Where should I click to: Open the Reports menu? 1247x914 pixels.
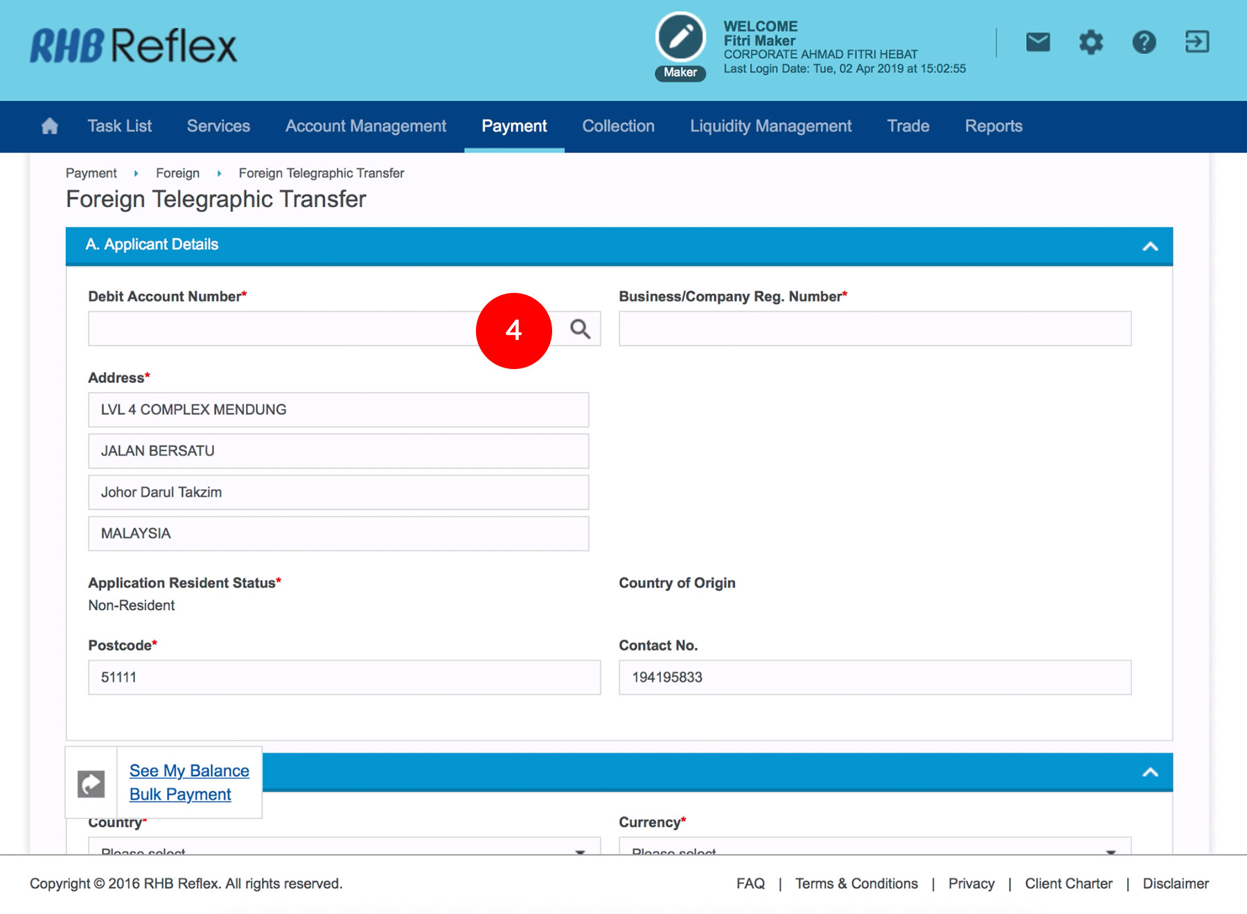(993, 126)
